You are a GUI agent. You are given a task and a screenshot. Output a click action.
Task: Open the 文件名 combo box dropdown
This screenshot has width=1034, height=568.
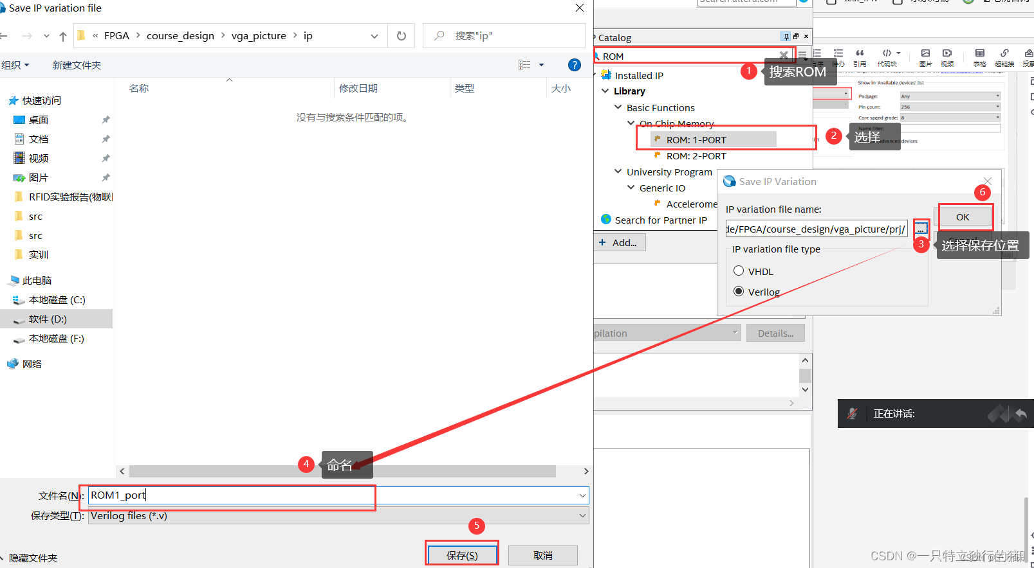(x=582, y=495)
